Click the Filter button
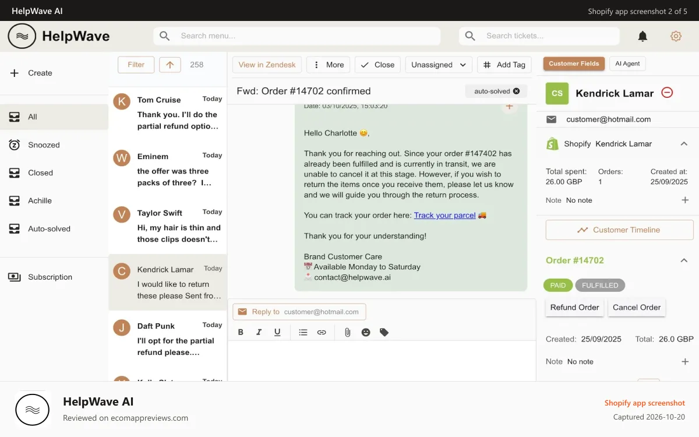The height and width of the screenshot is (437, 699). [x=136, y=65]
